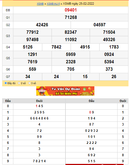Open the XSMB thứ 6 link

53,4
